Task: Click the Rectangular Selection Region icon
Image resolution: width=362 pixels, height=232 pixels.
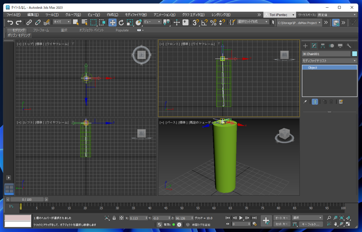Action: 93,22
